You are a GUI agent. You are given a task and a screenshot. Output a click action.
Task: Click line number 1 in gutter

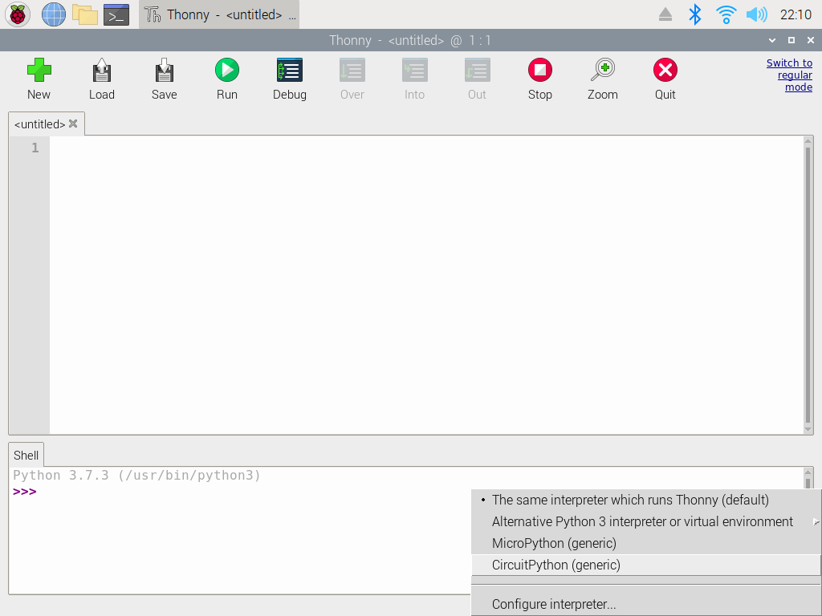[35, 148]
